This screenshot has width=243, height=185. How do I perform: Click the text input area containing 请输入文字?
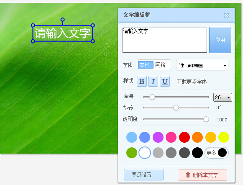coord(165,40)
